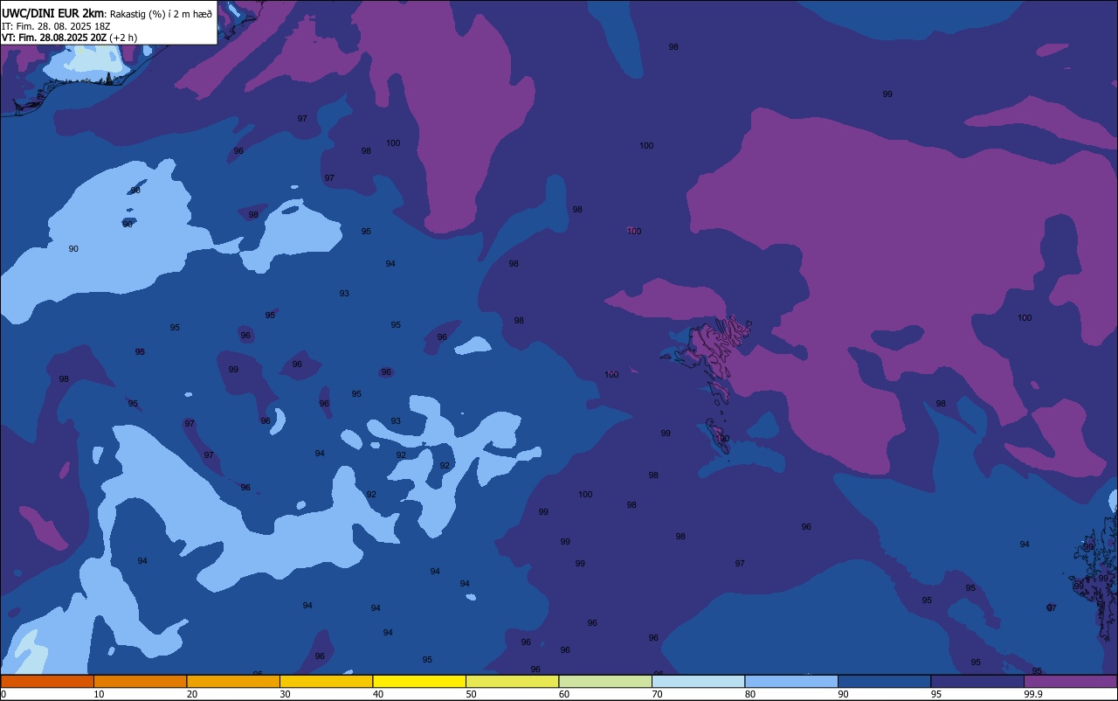Click the legend tick label '0'

point(3,694)
